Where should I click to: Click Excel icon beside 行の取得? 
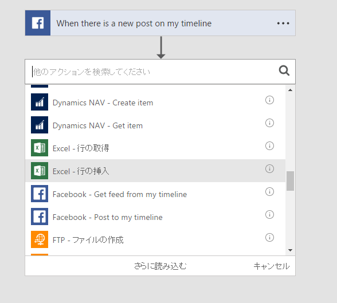40,148
